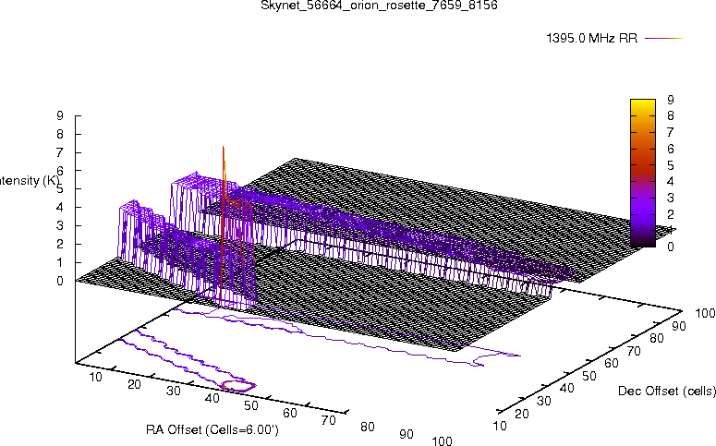Click the Intensity (K) axis label
716x446 pixels.
coord(30,181)
